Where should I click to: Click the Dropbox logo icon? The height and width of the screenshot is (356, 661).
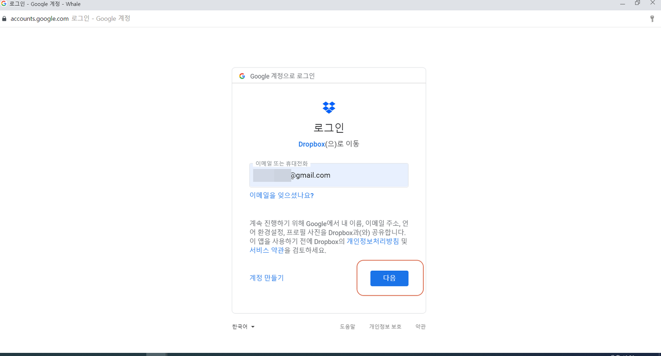329,107
